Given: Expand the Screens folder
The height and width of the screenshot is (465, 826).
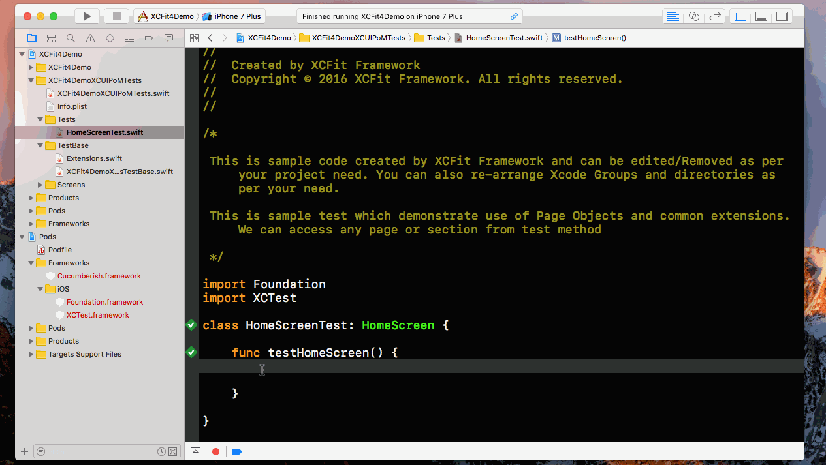Looking at the screenshot, I should point(40,185).
